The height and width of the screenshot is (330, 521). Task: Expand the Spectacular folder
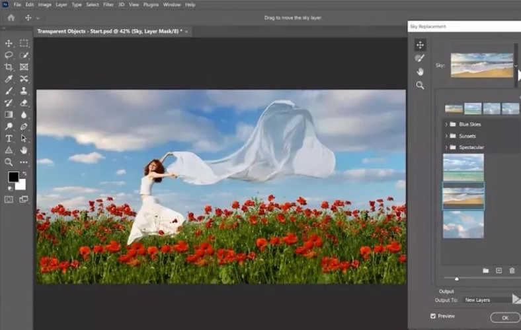coord(446,147)
